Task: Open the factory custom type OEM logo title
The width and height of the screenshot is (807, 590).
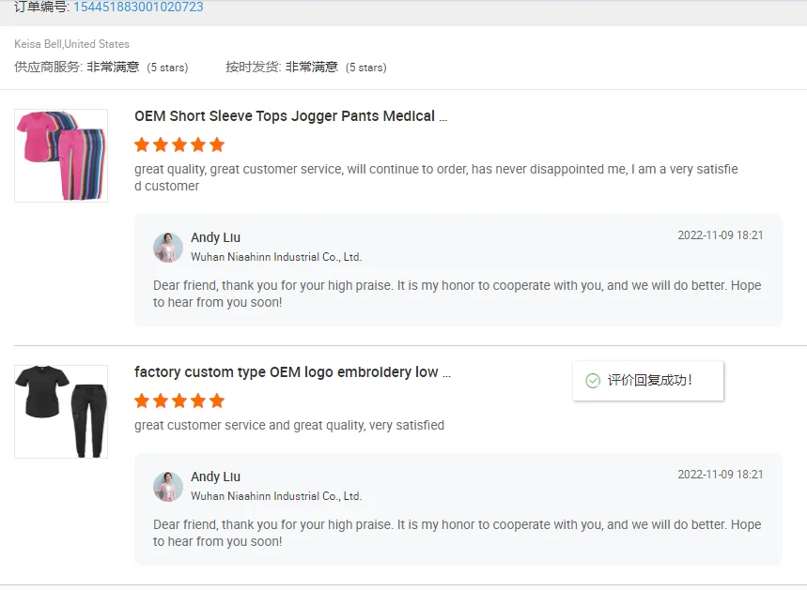Action: tap(292, 372)
